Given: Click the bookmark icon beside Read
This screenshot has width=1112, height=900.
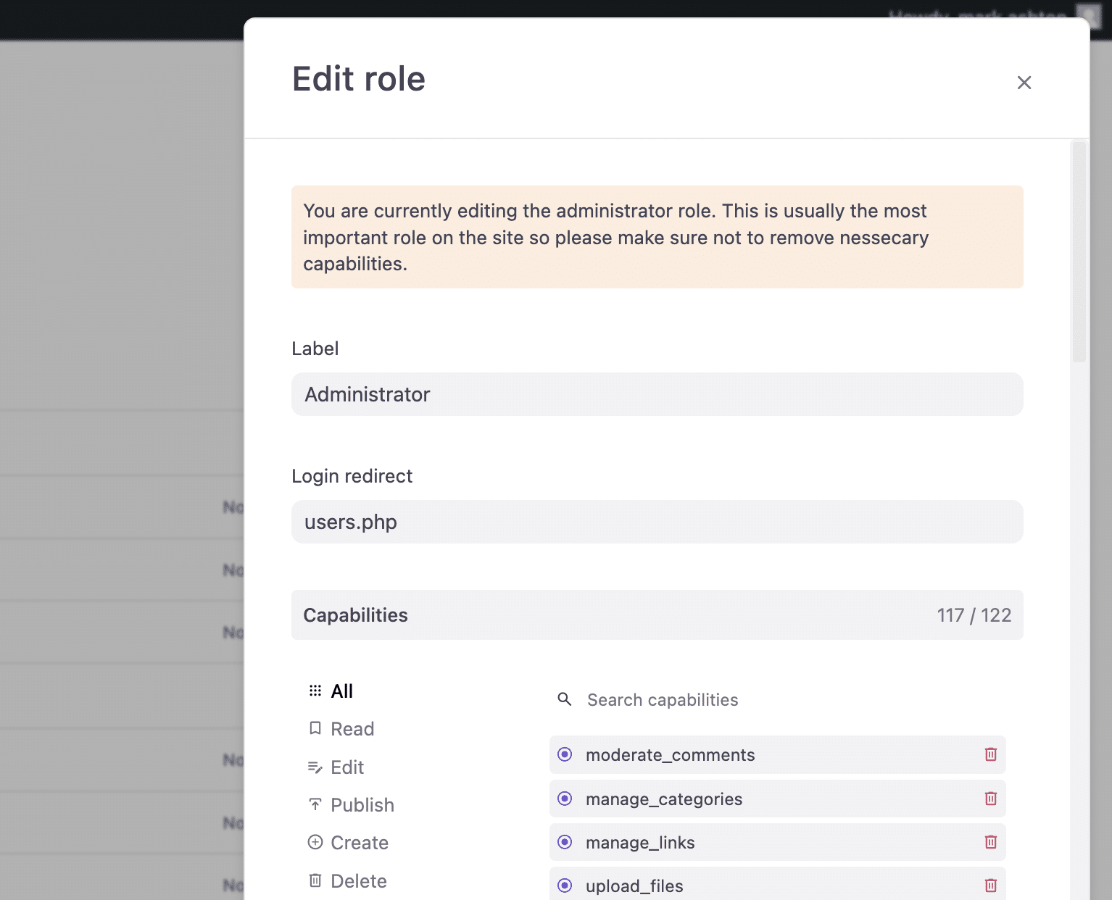Looking at the screenshot, I should point(315,728).
